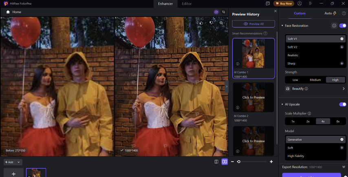Viewport: 348px width, 177px height.
Task: Select the Soft V1 face model
Action: (x=315, y=39)
